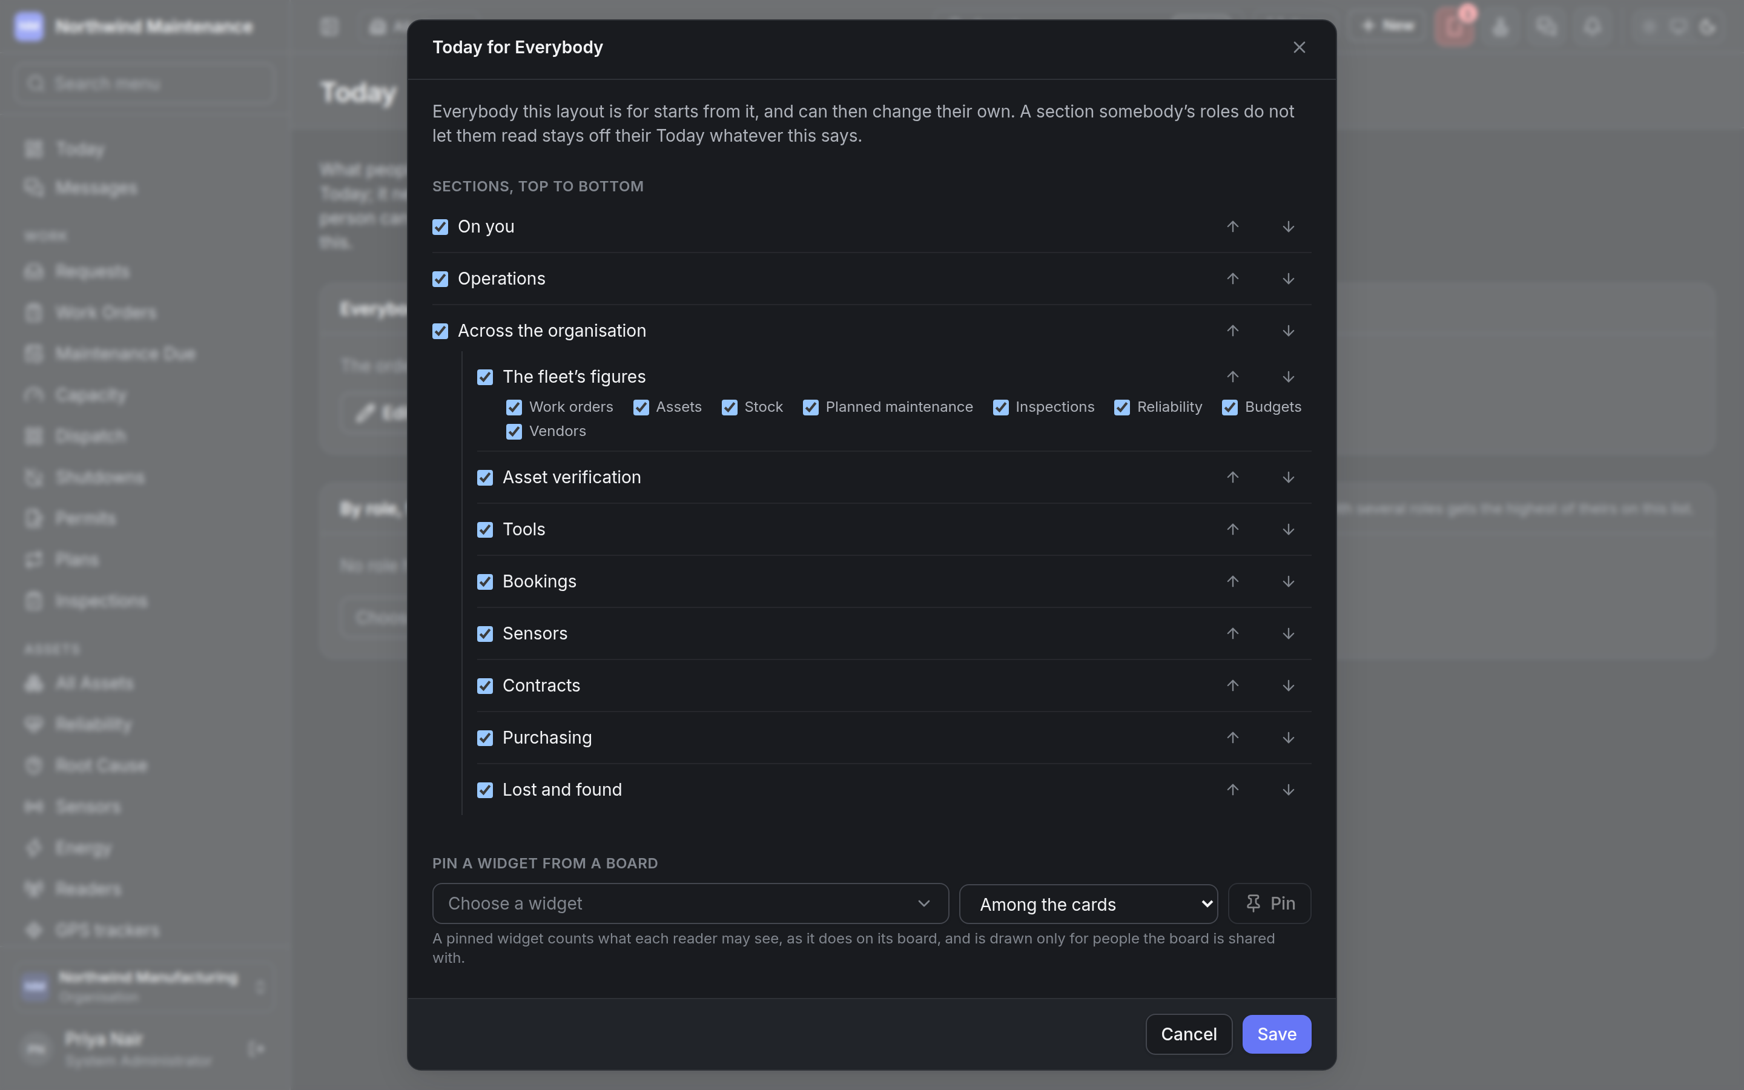Move Lost and found up
Viewport: 1744px width, 1090px height.
pyautogui.click(x=1232, y=790)
